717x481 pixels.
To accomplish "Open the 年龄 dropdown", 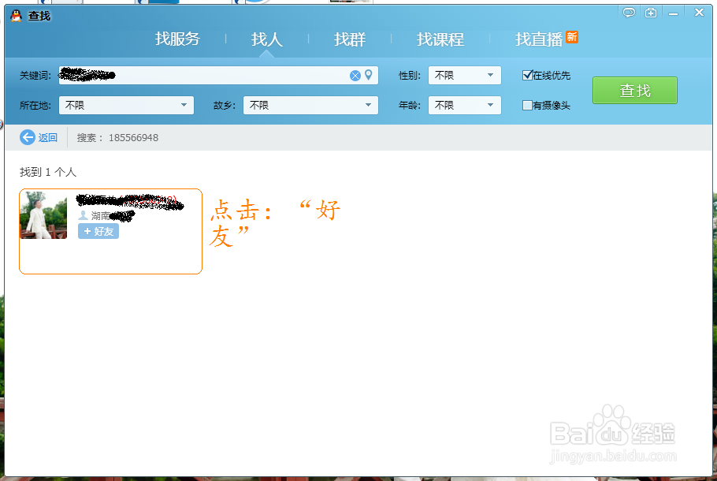I will (464, 105).
